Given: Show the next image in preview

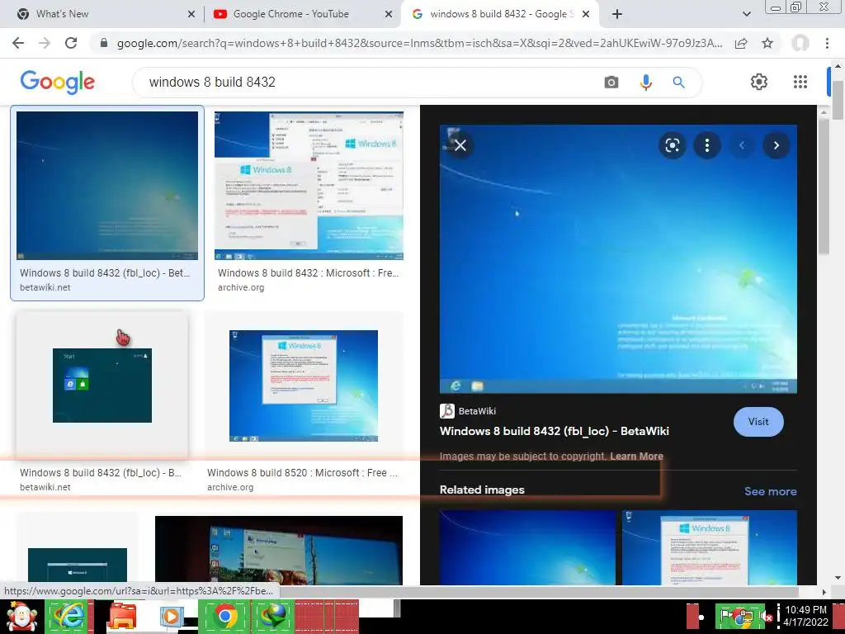Looking at the screenshot, I should pyautogui.click(x=776, y=145).
